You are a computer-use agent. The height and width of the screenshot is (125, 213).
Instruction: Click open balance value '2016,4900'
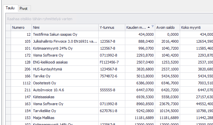coord(167,41)
